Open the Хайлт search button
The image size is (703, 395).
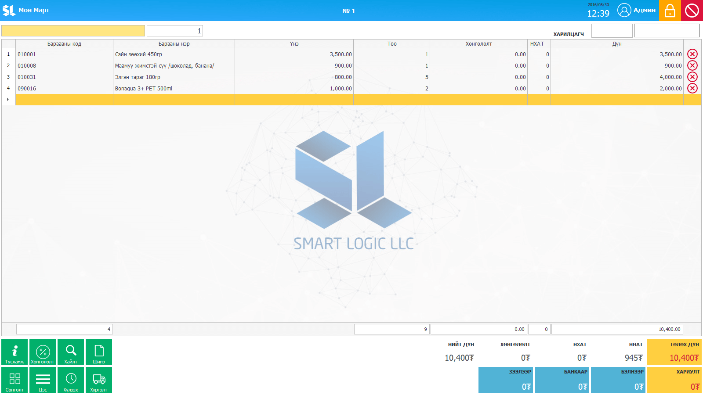coord(71,352)
